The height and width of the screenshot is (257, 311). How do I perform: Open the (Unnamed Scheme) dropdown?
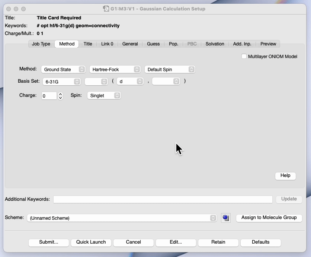122,218
